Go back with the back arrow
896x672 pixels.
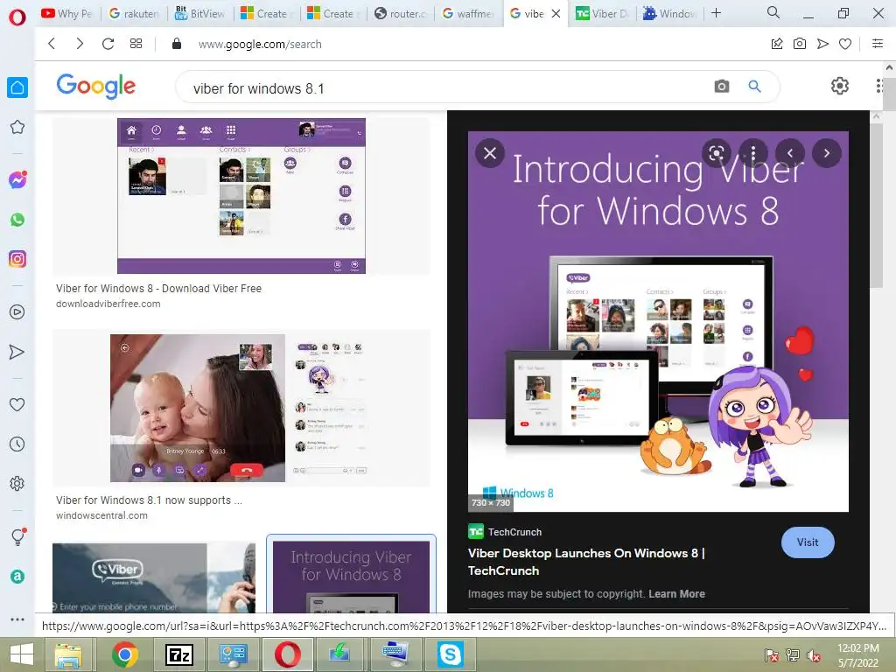(x=52, y=44)
